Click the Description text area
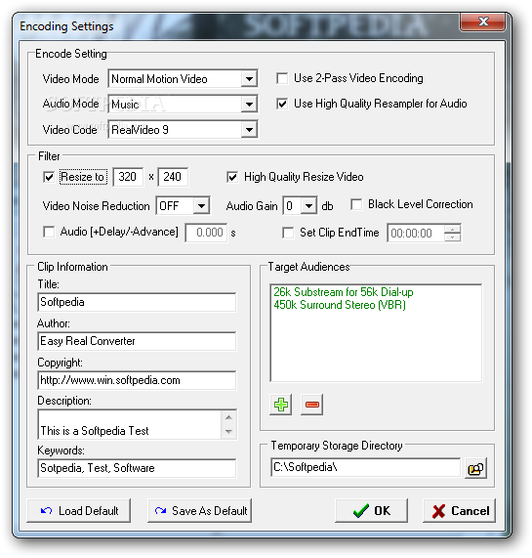The image size is (532, 558). (x=130, y=424)
